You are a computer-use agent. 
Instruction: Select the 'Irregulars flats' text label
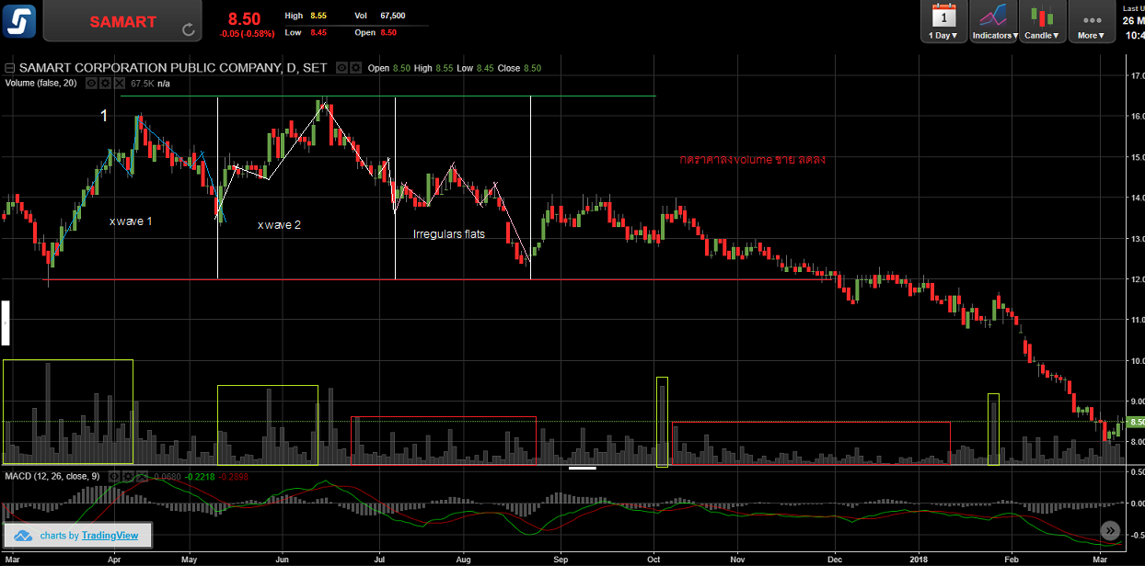click(x=449, y=234)
